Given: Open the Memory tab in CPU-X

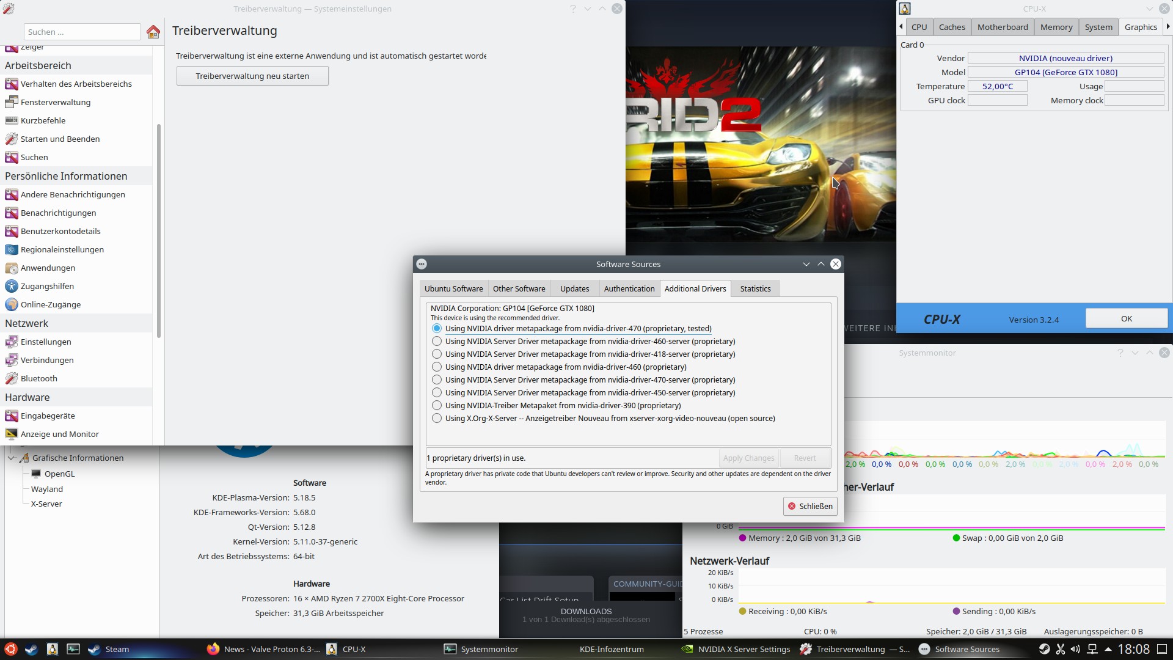Looking at the screenshot, I should click(1056, 26).
